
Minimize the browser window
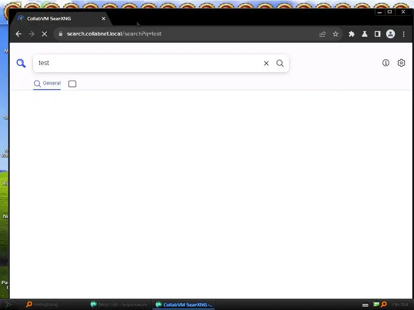point(380,12)
